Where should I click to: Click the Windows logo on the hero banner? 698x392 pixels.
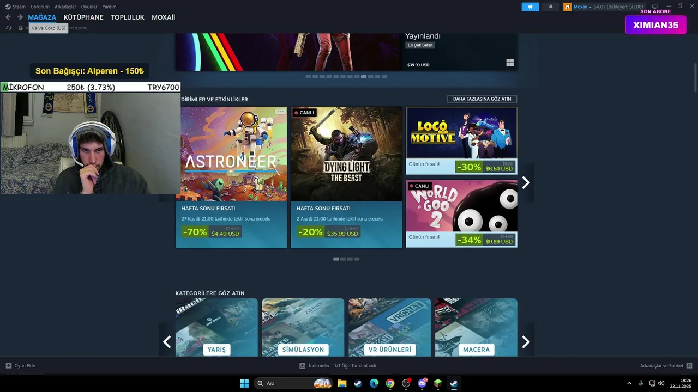pos(510,63)
